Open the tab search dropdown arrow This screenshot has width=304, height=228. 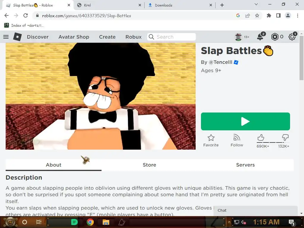pyautogui.click(x=256, y=4)
